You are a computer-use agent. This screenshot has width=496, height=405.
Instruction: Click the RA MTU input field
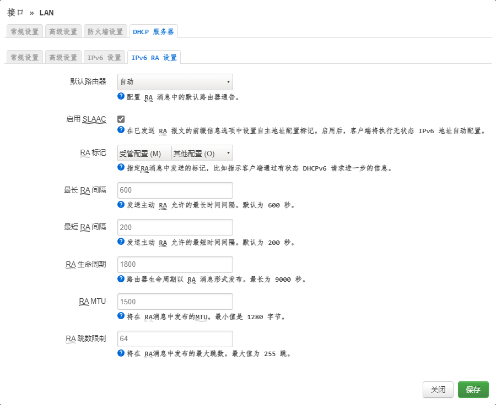pos(175,302)
